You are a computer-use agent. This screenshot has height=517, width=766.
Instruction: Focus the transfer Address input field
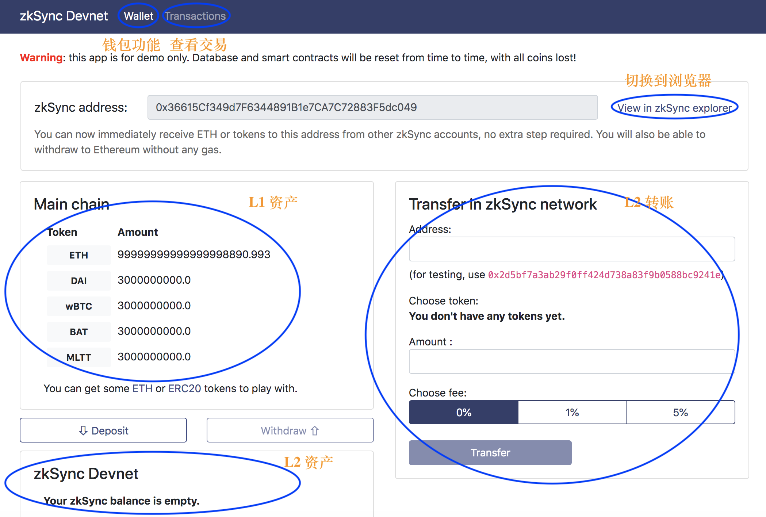(x=572, y=249)
